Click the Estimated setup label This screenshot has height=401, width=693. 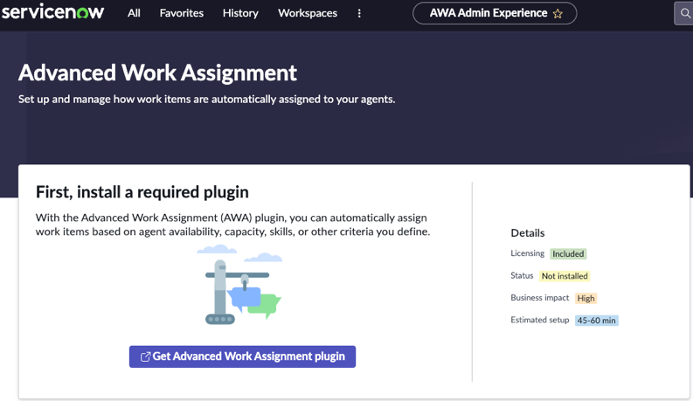[x=540, y=320]
